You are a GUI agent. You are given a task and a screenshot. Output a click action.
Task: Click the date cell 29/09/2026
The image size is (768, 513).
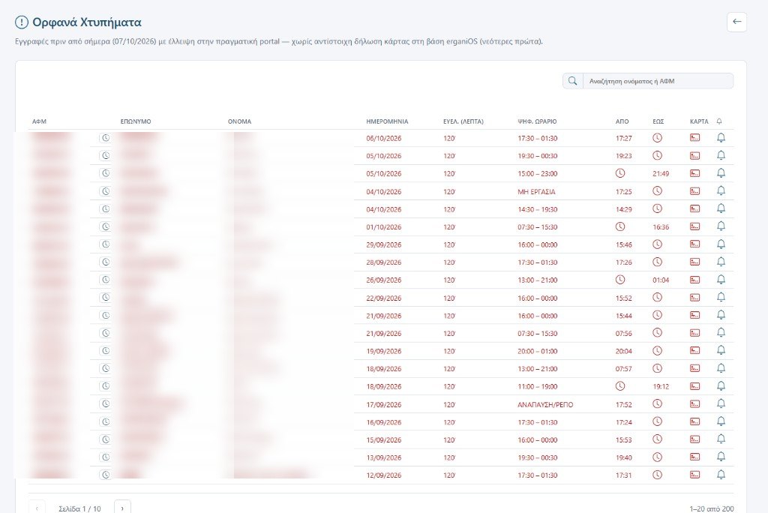pyautogui.click(x=383, y=244)
